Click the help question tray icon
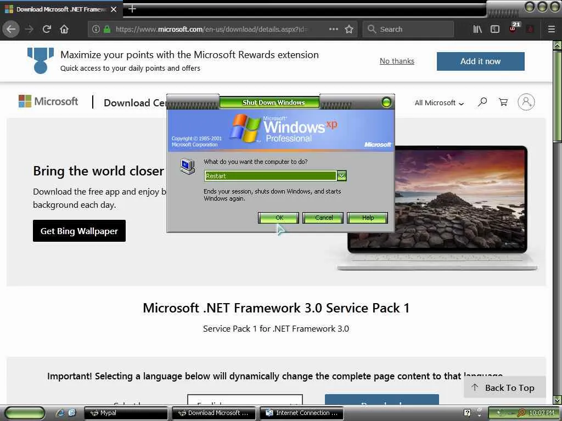Image resolution: width=562 pixels, height=421 pixels. 467,413
